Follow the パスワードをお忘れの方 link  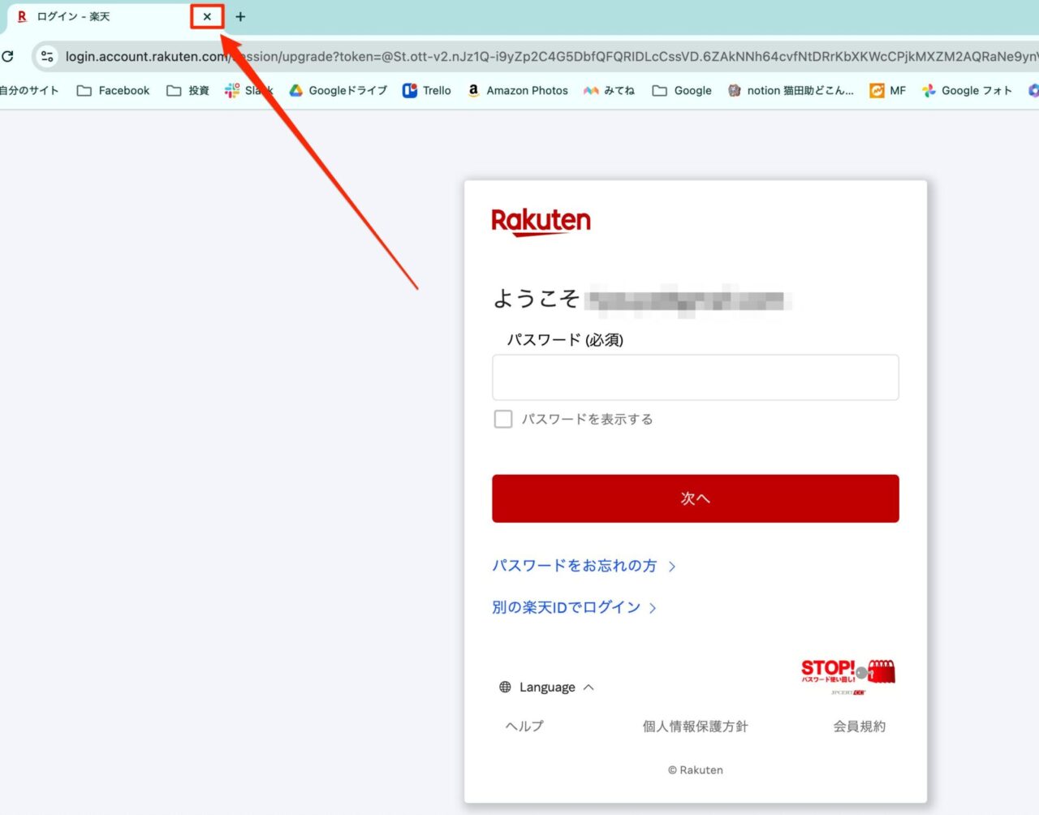point(576,566)
